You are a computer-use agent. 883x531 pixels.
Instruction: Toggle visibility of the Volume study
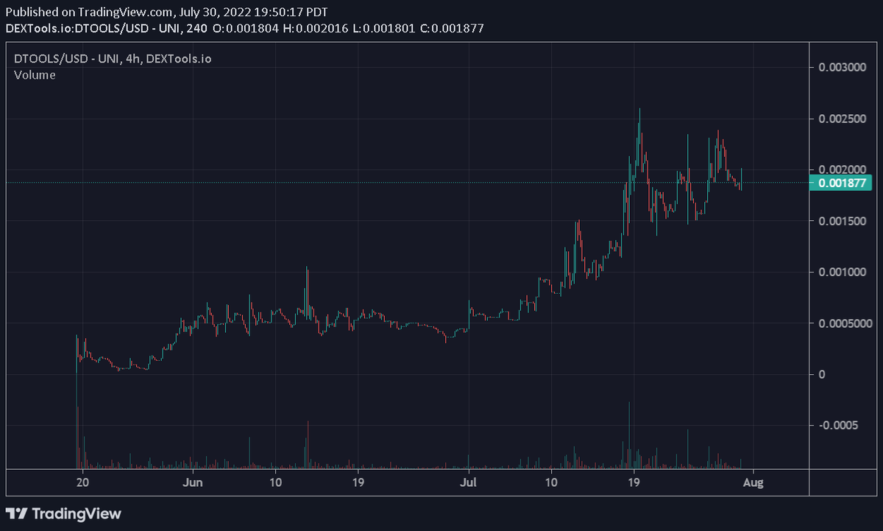(35, 75)
